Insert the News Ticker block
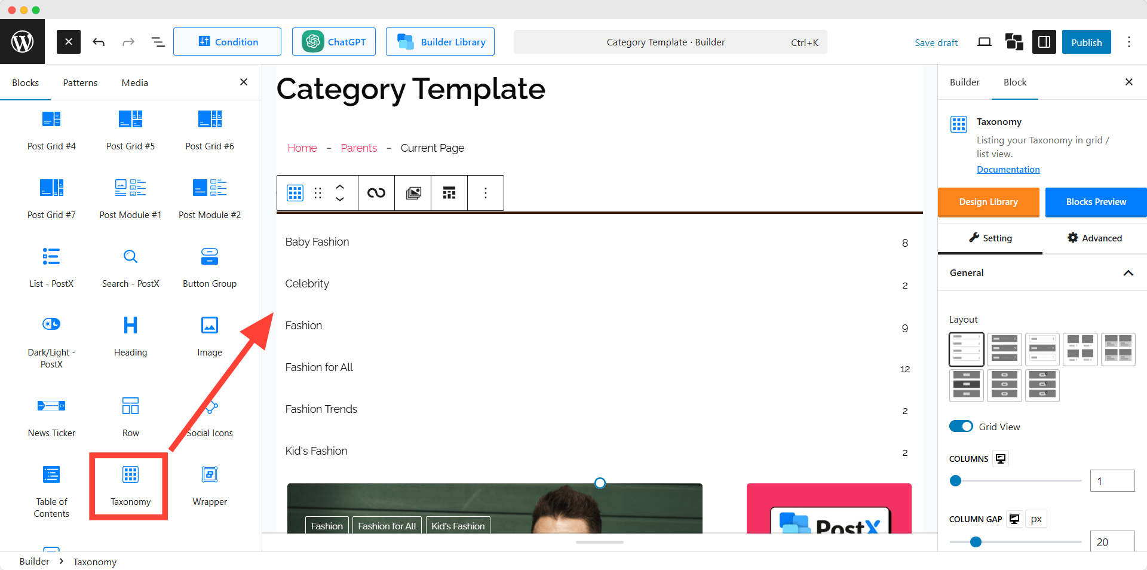Viewport: 1147px width, 570px height. tap(51, 417)
